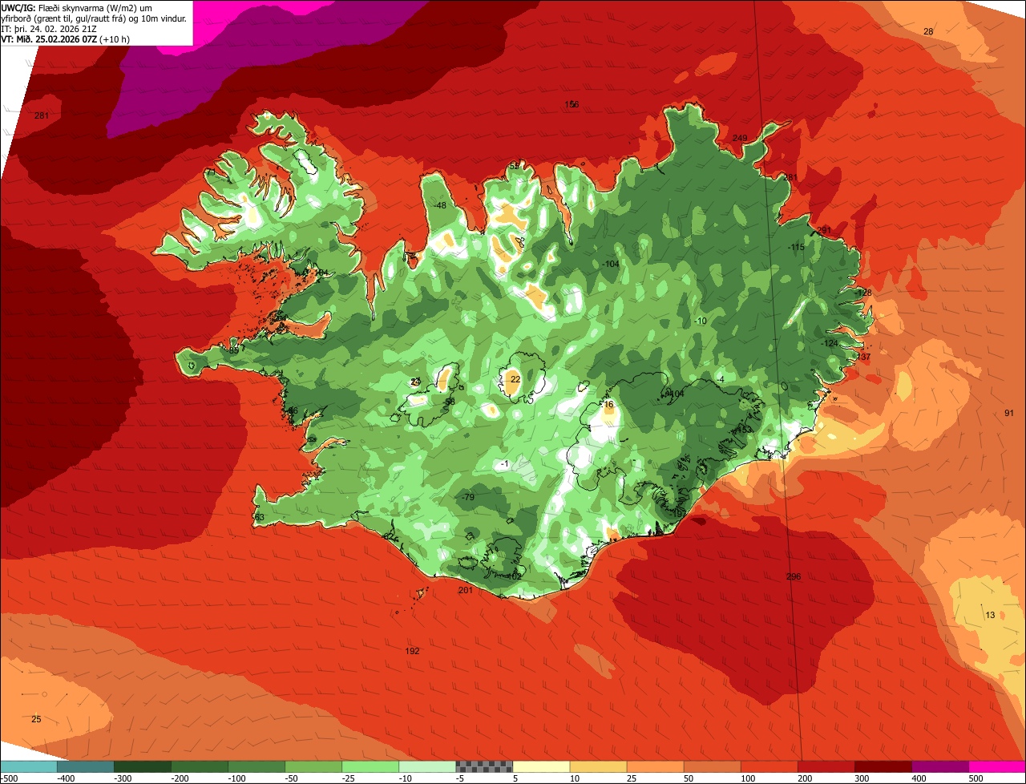The image size is (1026, 784).
Task: Click the '291' value on the east coast
Action: 824,230
